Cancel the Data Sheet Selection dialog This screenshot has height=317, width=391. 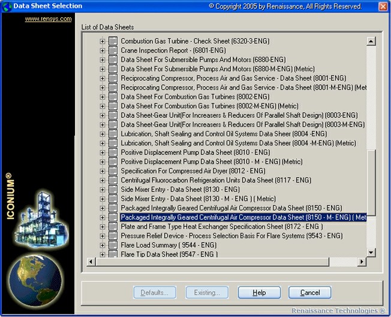(x=310, y=292)
